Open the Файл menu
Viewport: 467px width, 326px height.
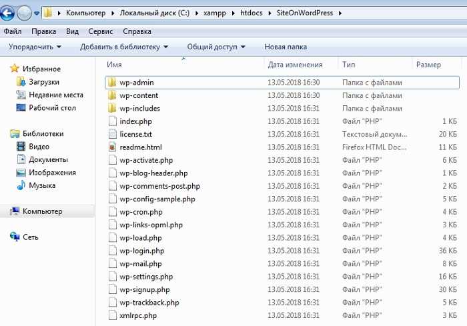coord(13,31)
